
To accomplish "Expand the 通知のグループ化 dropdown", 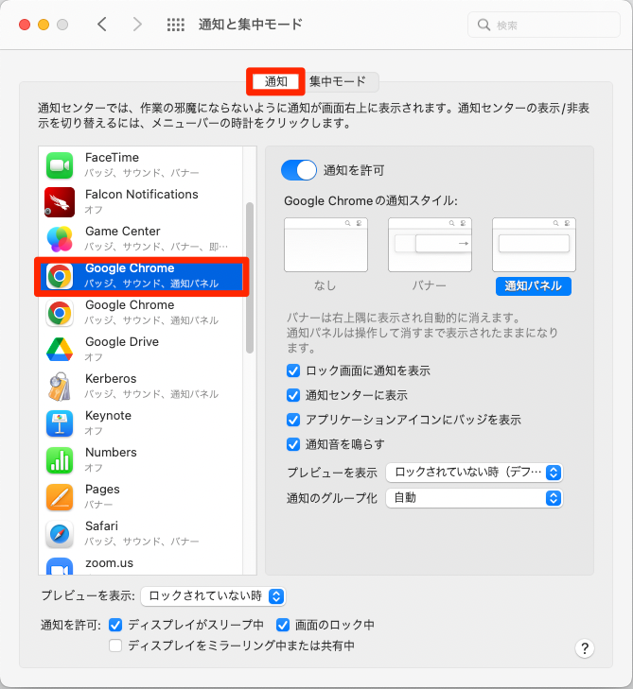I will point(474,498).
